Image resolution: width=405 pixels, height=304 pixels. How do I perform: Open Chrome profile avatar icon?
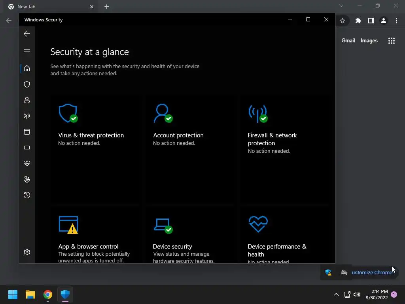(x=384, y=21)
